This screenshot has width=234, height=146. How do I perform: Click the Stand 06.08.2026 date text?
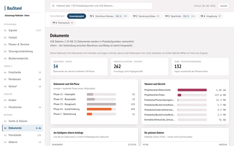click(x=205, y=6)
